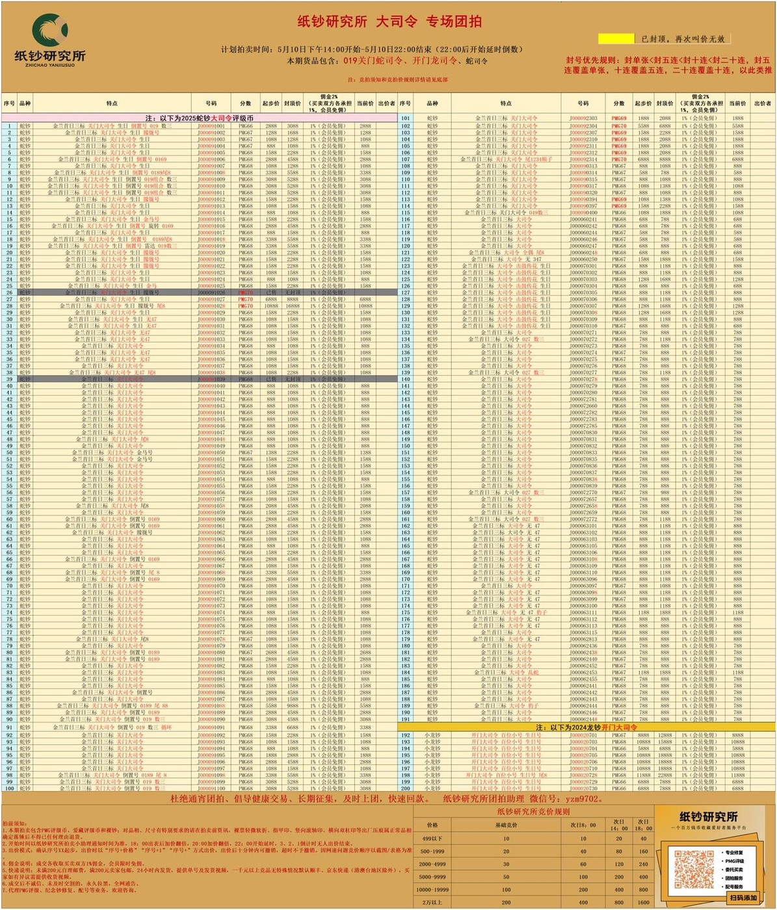This screenshot has width=777, height=910.
Task: Click row number 107 cell
Action: tap(406, 159)
